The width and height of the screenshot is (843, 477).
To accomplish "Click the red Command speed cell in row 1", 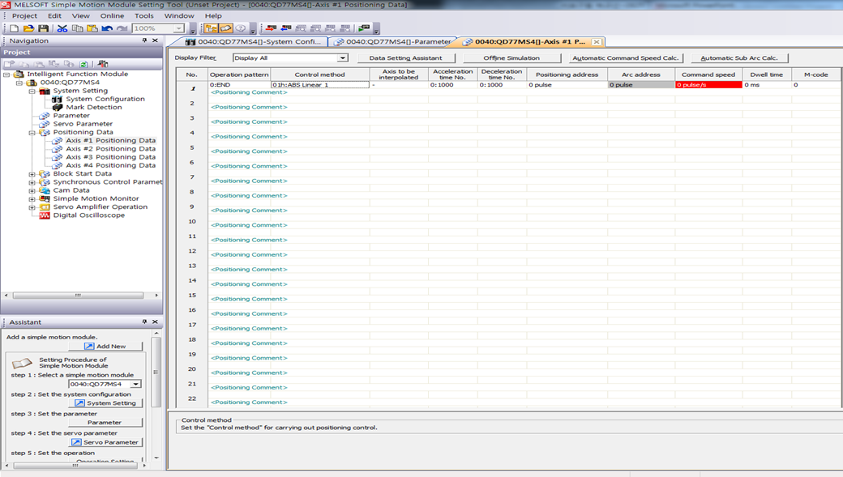I will (x=708, y=85).
